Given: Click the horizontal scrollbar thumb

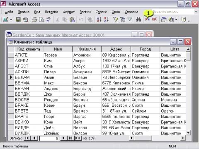Looking at the screenshot, I should [x=143, y=138].
